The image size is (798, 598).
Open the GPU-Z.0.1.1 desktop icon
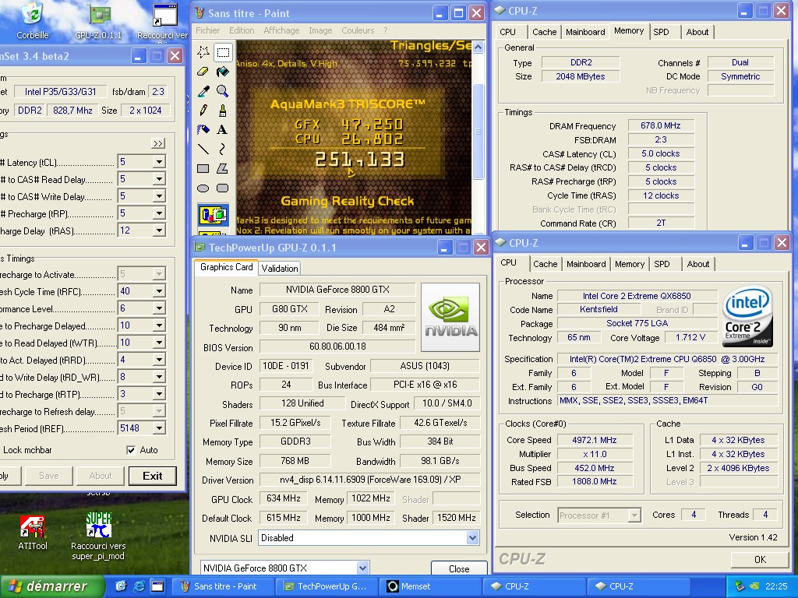[x=99, y=20]
